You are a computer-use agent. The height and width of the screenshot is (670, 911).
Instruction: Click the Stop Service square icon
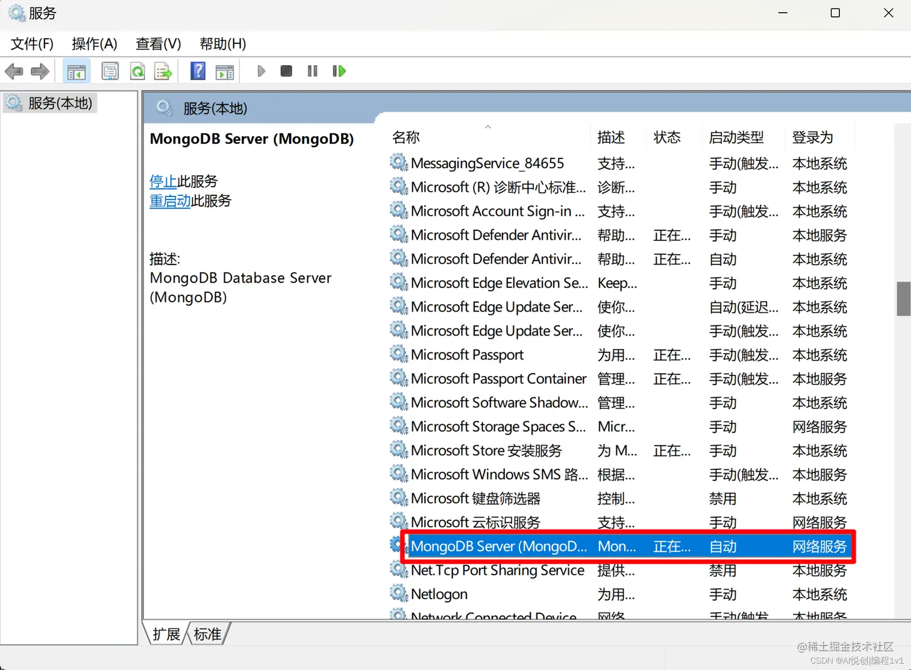click(x=286, y=71)
